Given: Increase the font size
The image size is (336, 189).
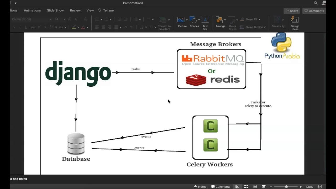Looking at the screenshot, I should coord(69,19).
